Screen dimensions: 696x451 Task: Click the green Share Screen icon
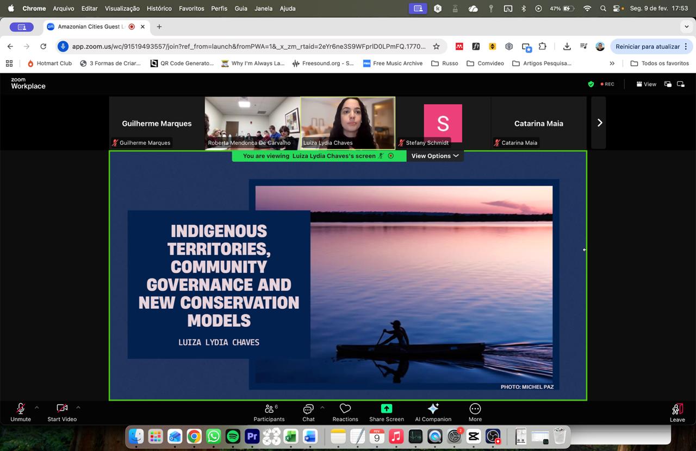(387, 409)
